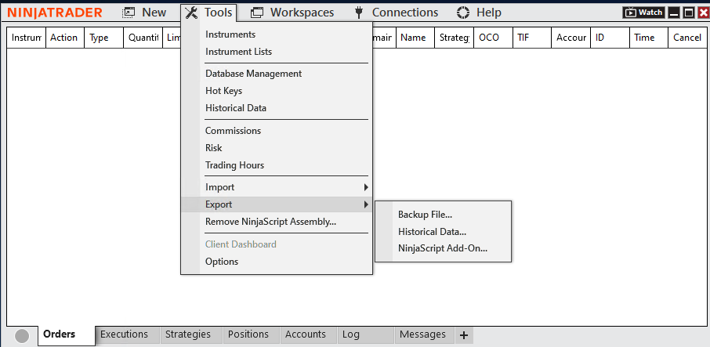Switch to the Executions tab
This screenshot has height=347, width=710.
click(x=124, y=334)
